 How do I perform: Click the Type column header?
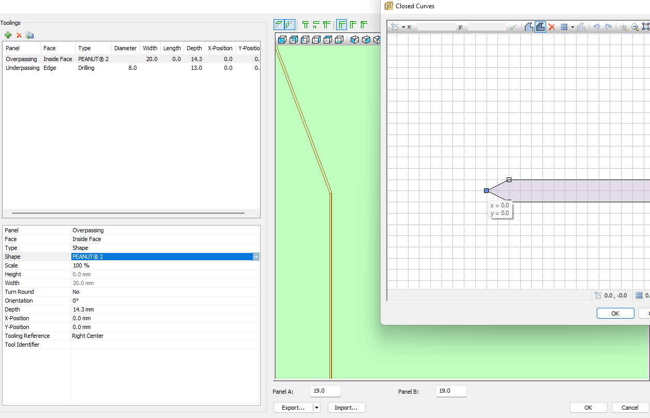pyautogui.click(x=93, y=48)
